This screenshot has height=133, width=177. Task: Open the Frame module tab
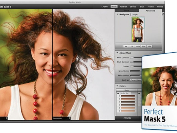pos(151,7)
